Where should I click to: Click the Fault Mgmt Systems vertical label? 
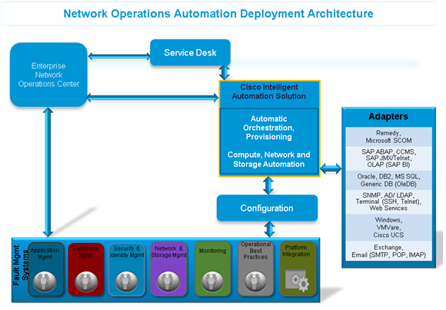[x=21, y=265]
